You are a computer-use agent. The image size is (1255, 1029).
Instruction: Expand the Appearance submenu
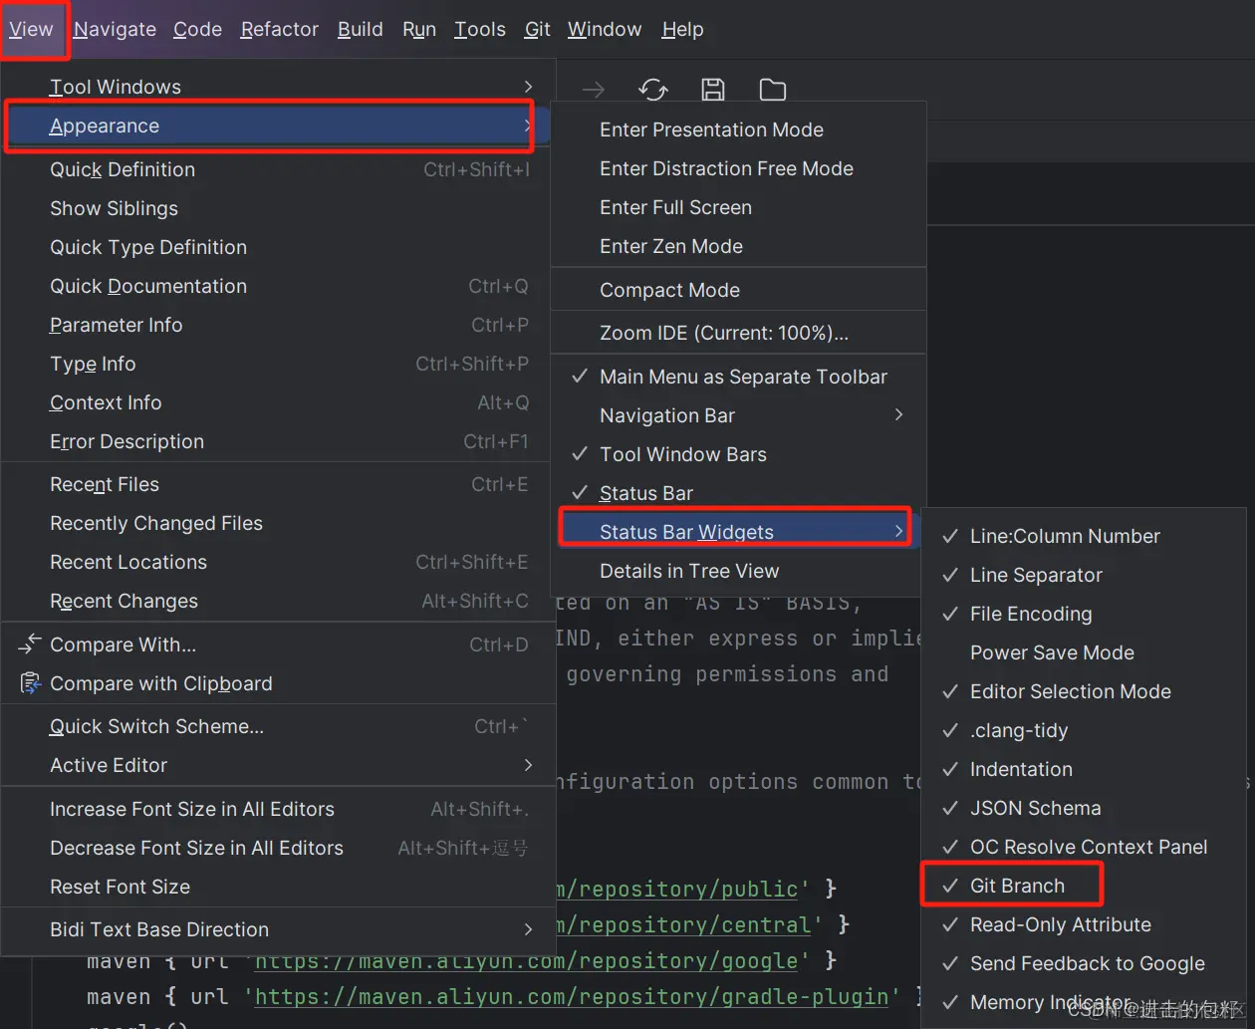coord(277,126)
